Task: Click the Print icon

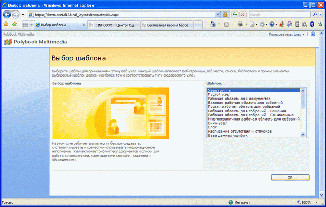Action: click(240, 25)
